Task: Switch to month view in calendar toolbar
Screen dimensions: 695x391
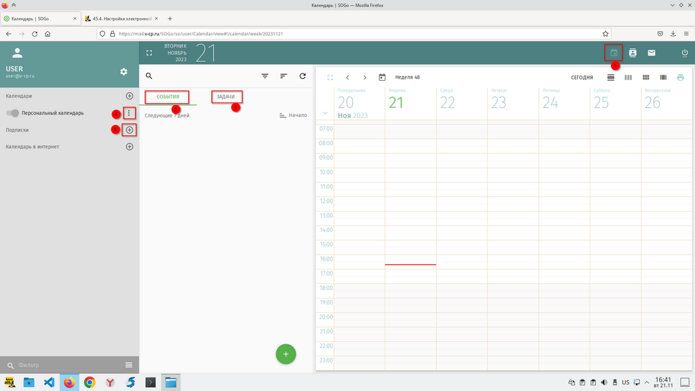Action: coord(646,77)
